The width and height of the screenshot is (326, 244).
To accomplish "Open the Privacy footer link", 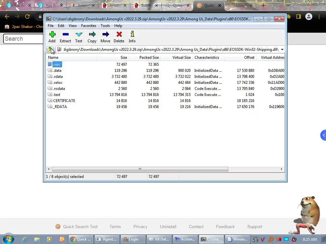I will click(140, 227).
